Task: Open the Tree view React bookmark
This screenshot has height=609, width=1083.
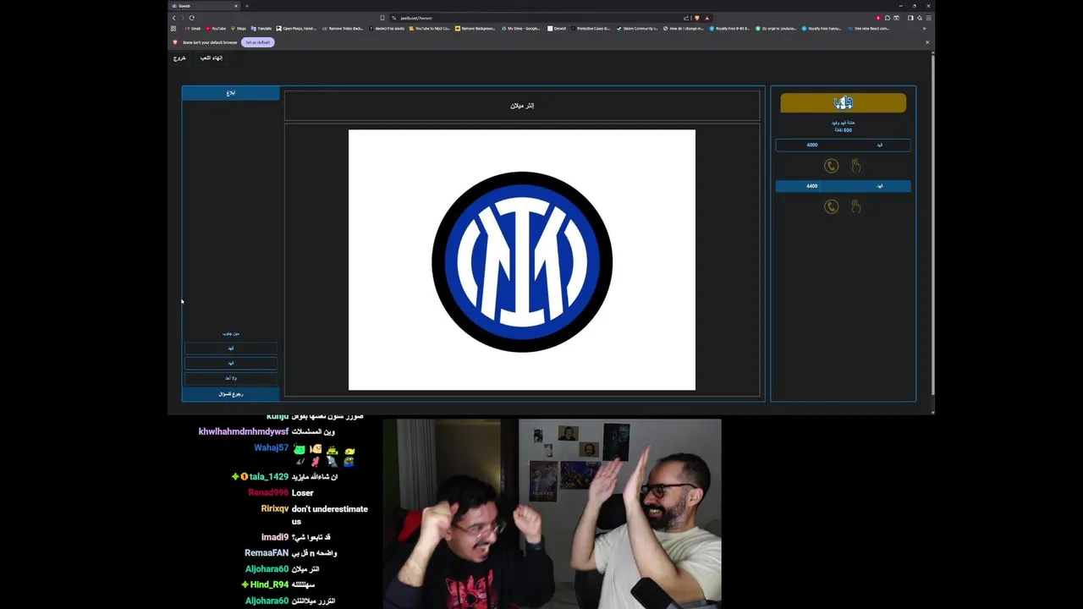Action: tap(867, 29)
